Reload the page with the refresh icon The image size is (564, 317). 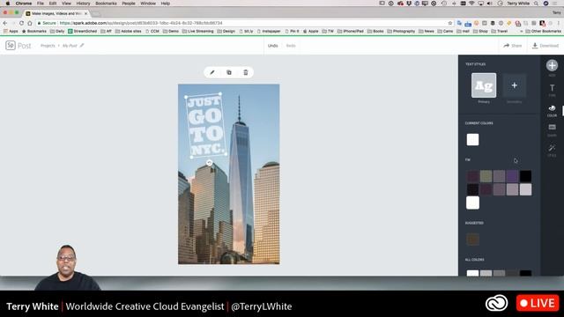coord(21,23)
